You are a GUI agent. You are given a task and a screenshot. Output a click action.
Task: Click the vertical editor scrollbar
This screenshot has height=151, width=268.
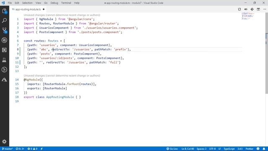pos(266,53)
